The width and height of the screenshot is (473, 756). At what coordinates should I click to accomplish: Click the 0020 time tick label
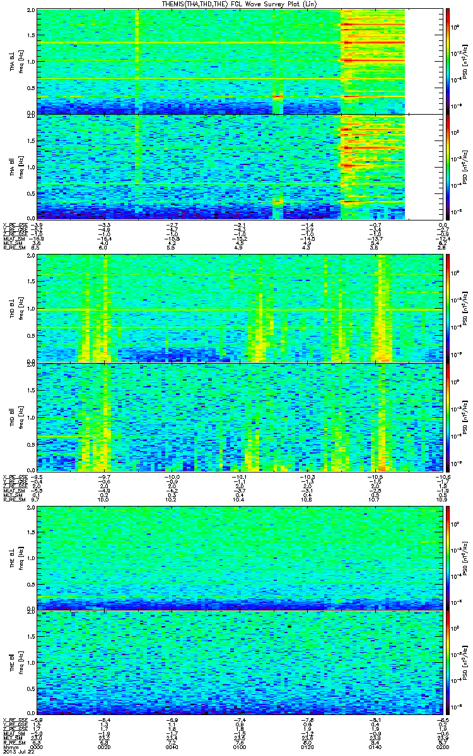[103, 746]
